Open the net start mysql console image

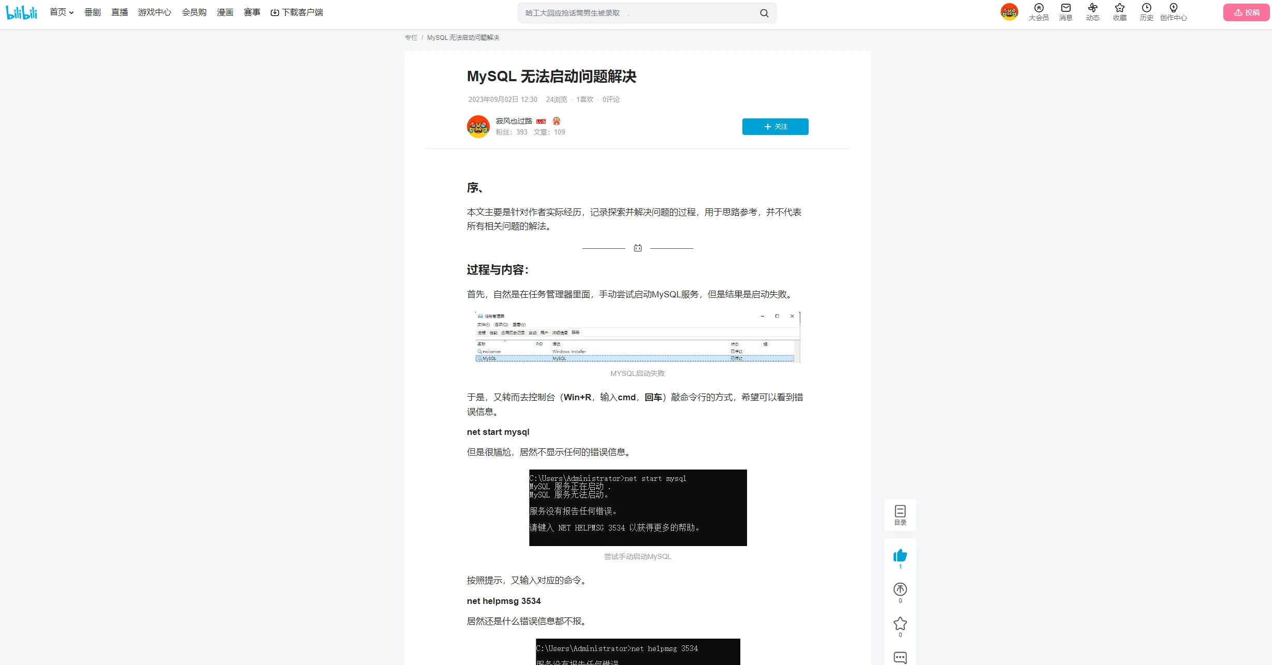tap(638, 508)
